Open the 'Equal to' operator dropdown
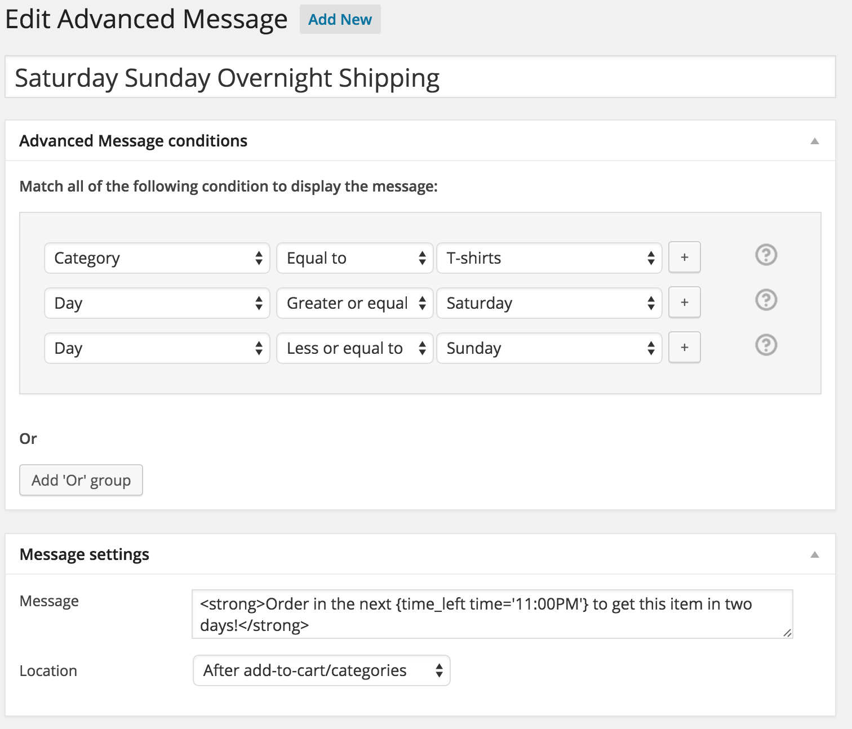The height and width of the screenshot is (729, 852). (354, 258)
